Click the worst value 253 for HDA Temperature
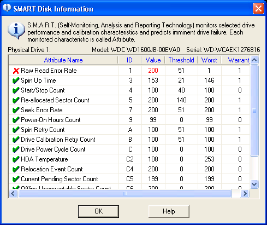Screen dimensions: 267x225 click(x=209, y=159)
